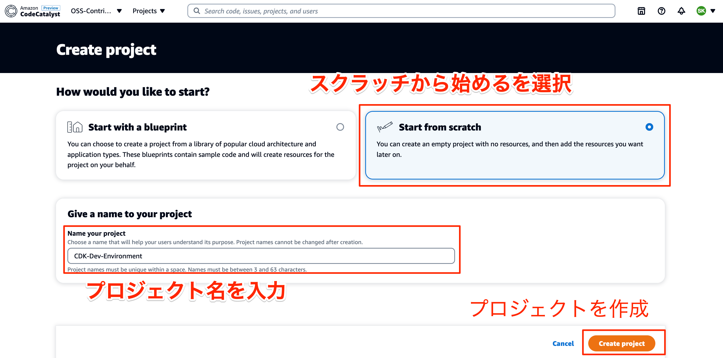Open the marketplace storefront icon

641,11
